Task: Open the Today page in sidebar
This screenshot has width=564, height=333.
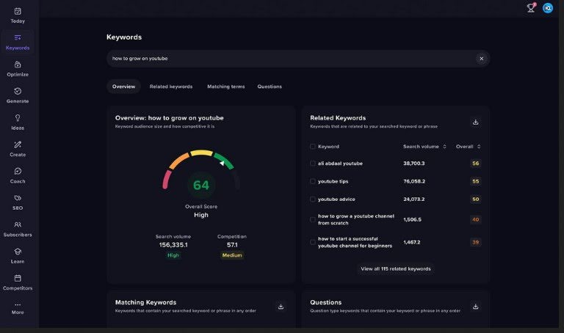Action: [x=18, y=15]
